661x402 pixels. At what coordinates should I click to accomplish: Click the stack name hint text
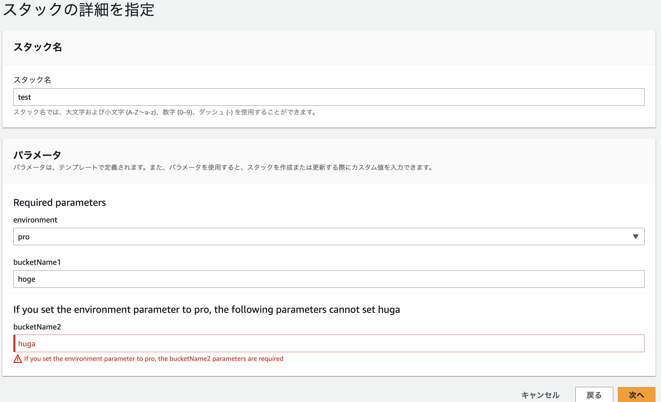coord(165,112)
